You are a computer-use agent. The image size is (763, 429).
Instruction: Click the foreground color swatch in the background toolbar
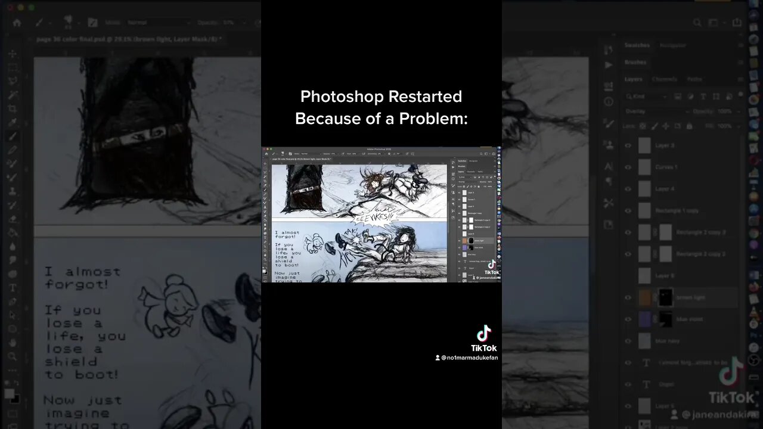coord(10,394)
